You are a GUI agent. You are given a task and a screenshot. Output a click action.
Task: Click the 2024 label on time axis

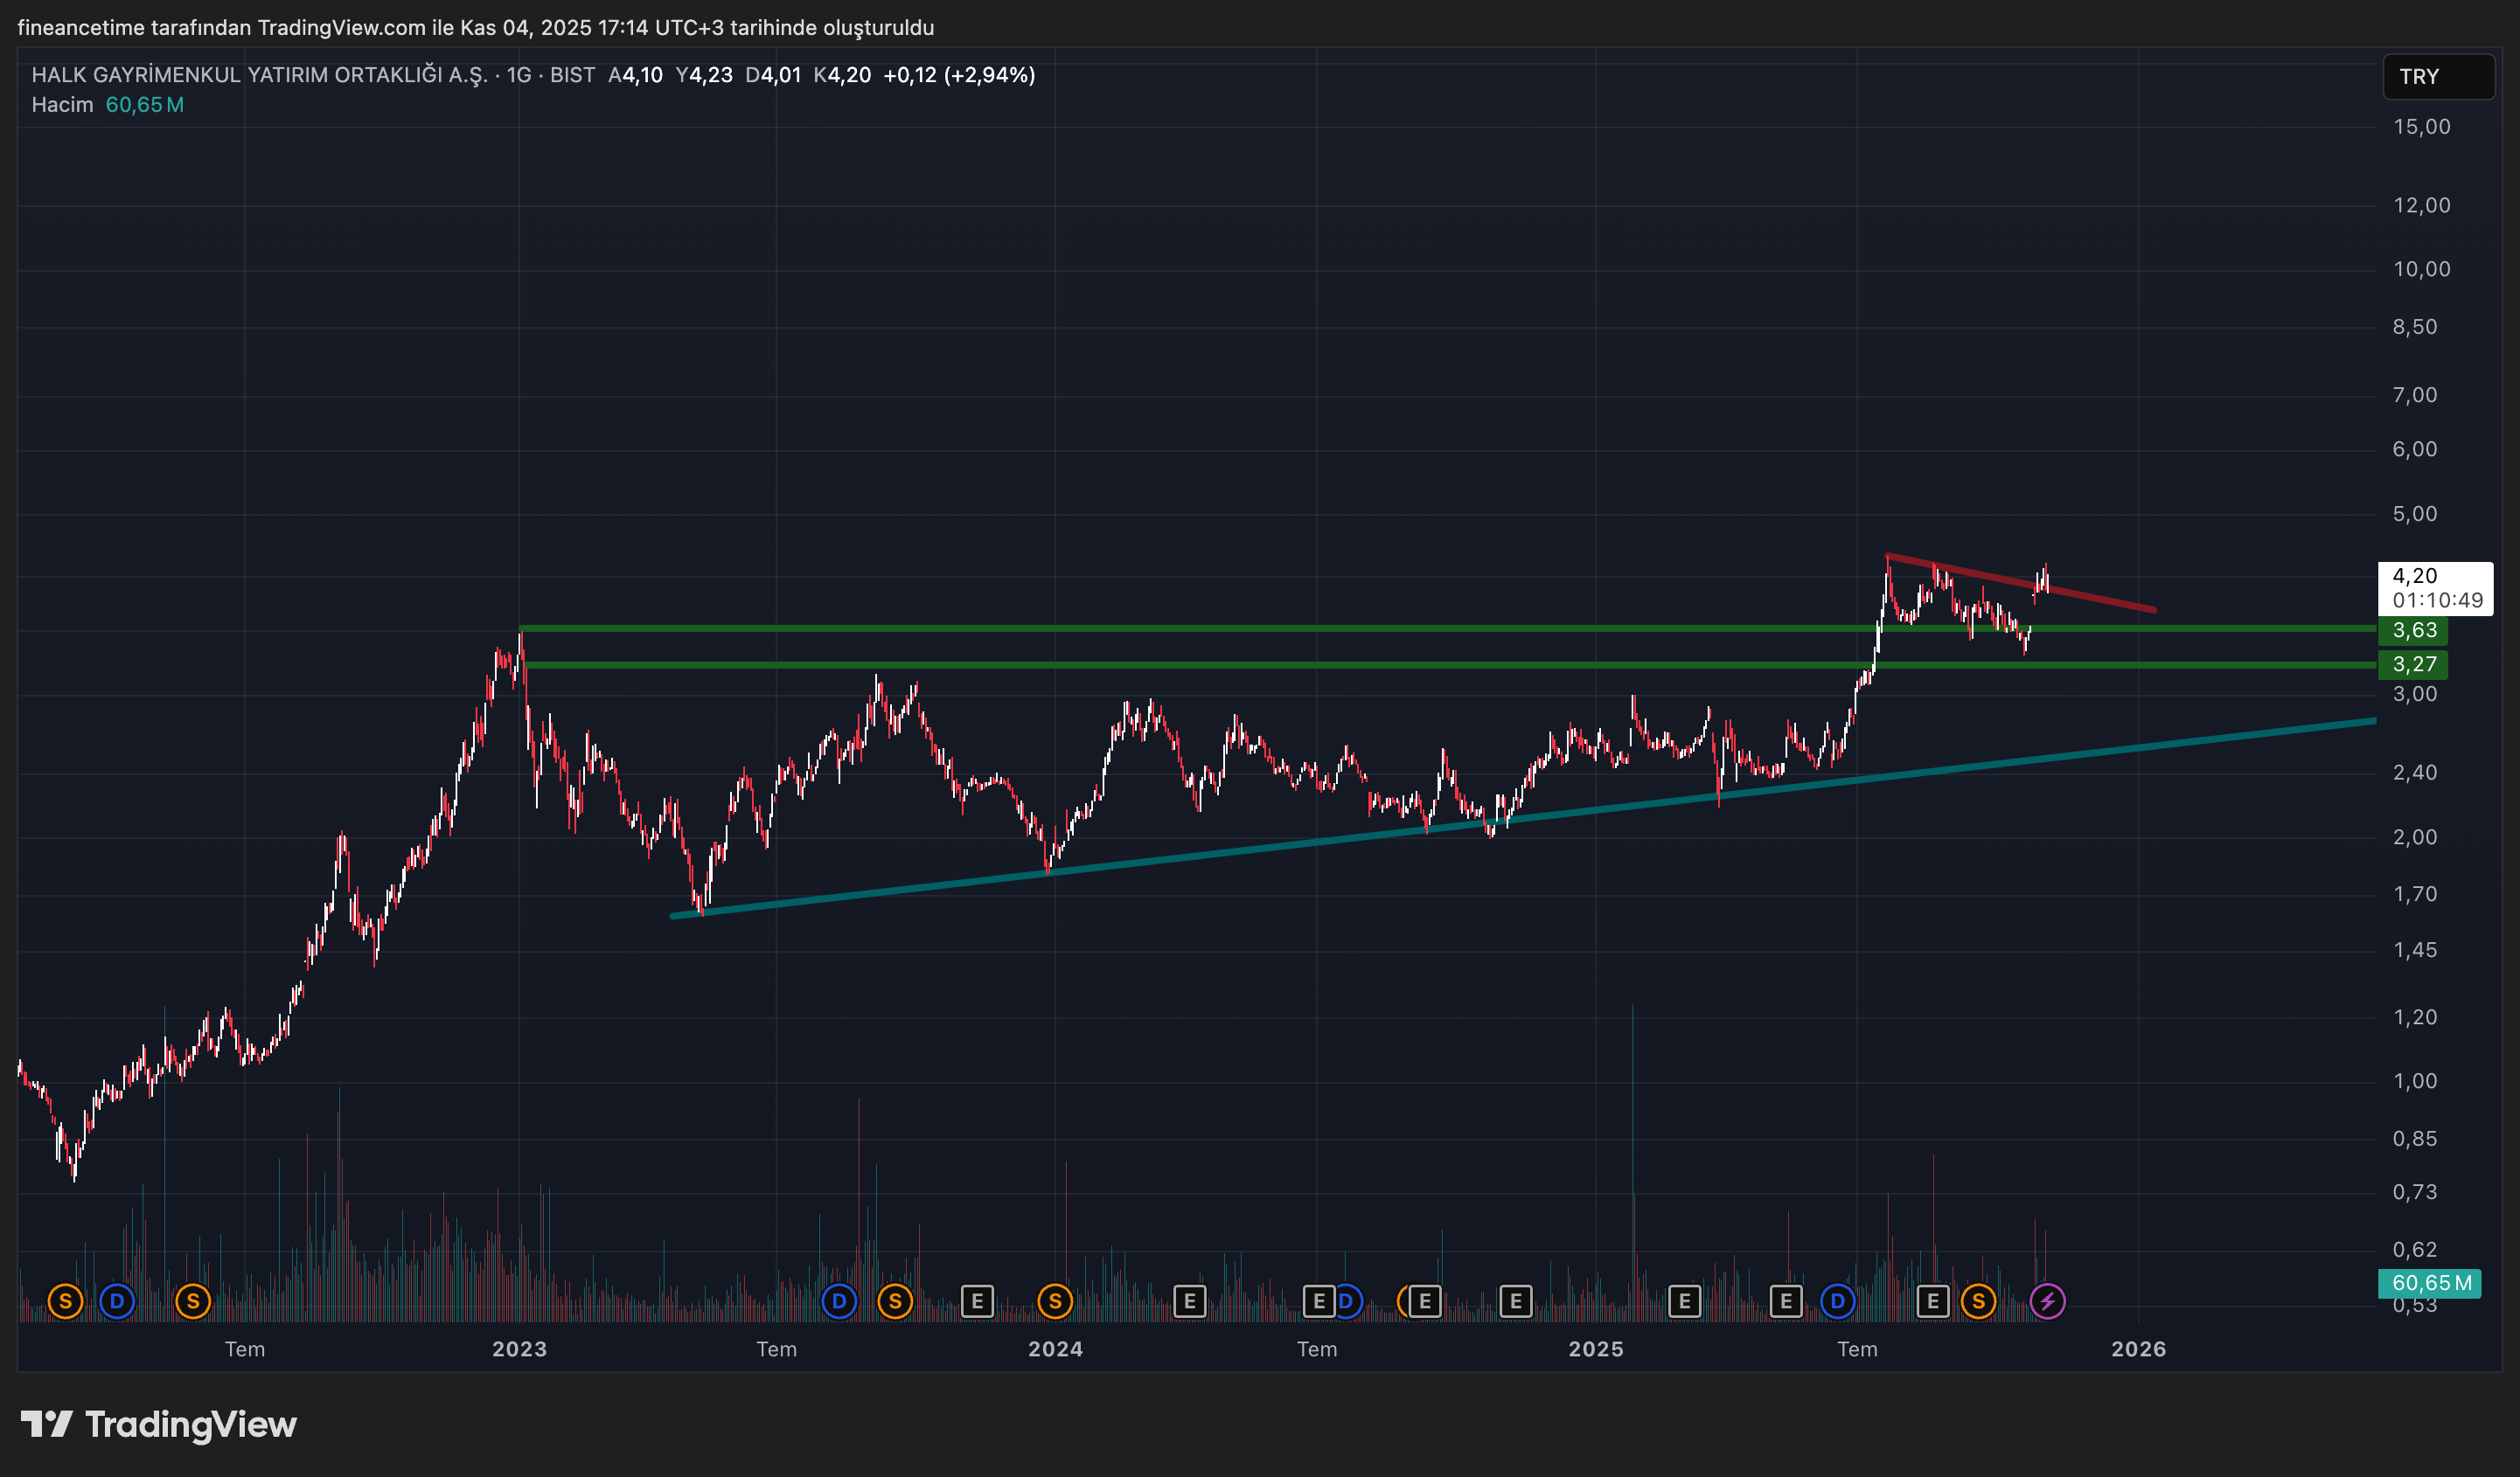(1055, 1349)
